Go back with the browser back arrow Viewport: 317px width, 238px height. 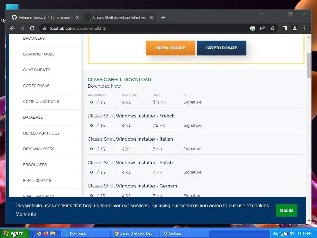12,28
